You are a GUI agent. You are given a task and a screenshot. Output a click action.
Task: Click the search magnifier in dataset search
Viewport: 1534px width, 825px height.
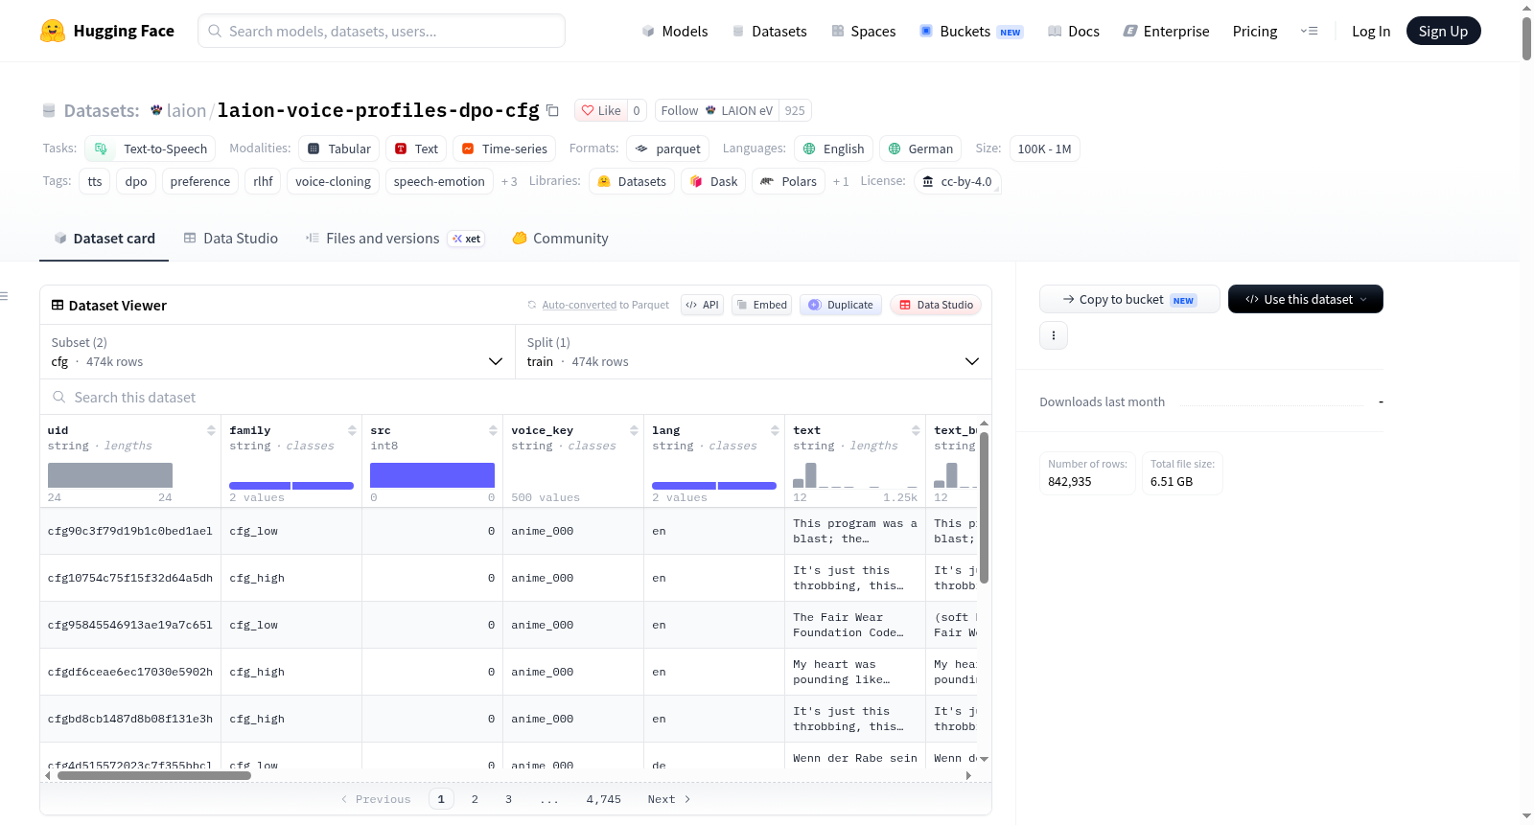(x=59, y=397)
